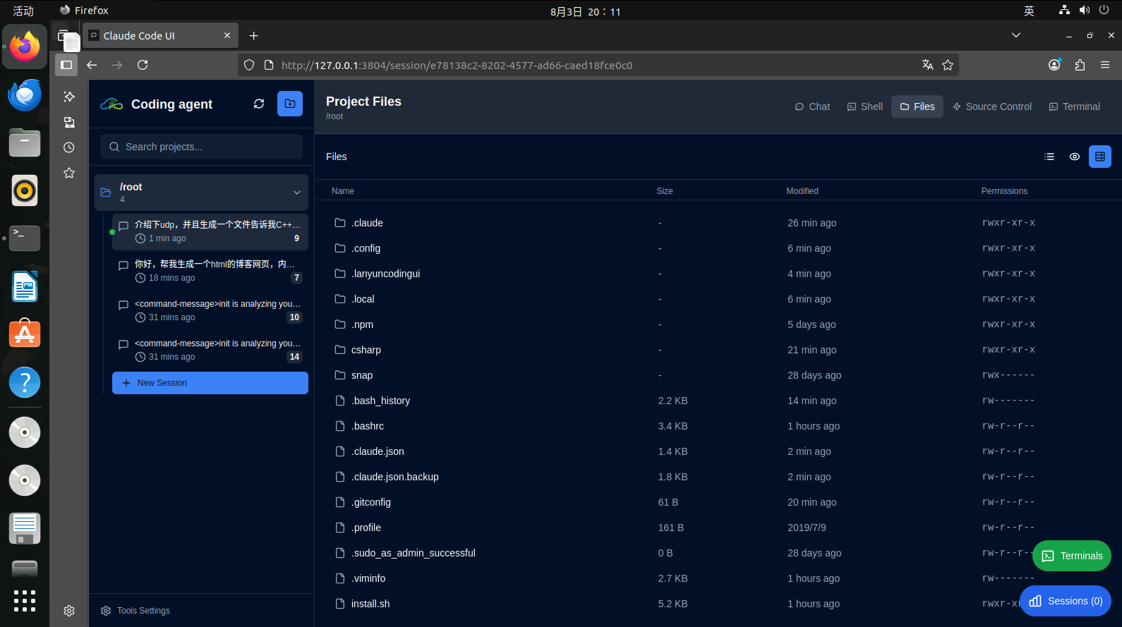Open the init session with 14 messages
Image resolution: width=1122 pixels, height=627 pixels.
click(210, 350)
